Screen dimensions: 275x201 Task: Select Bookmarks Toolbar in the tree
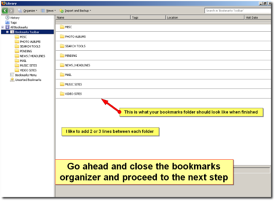pos(27,32)
